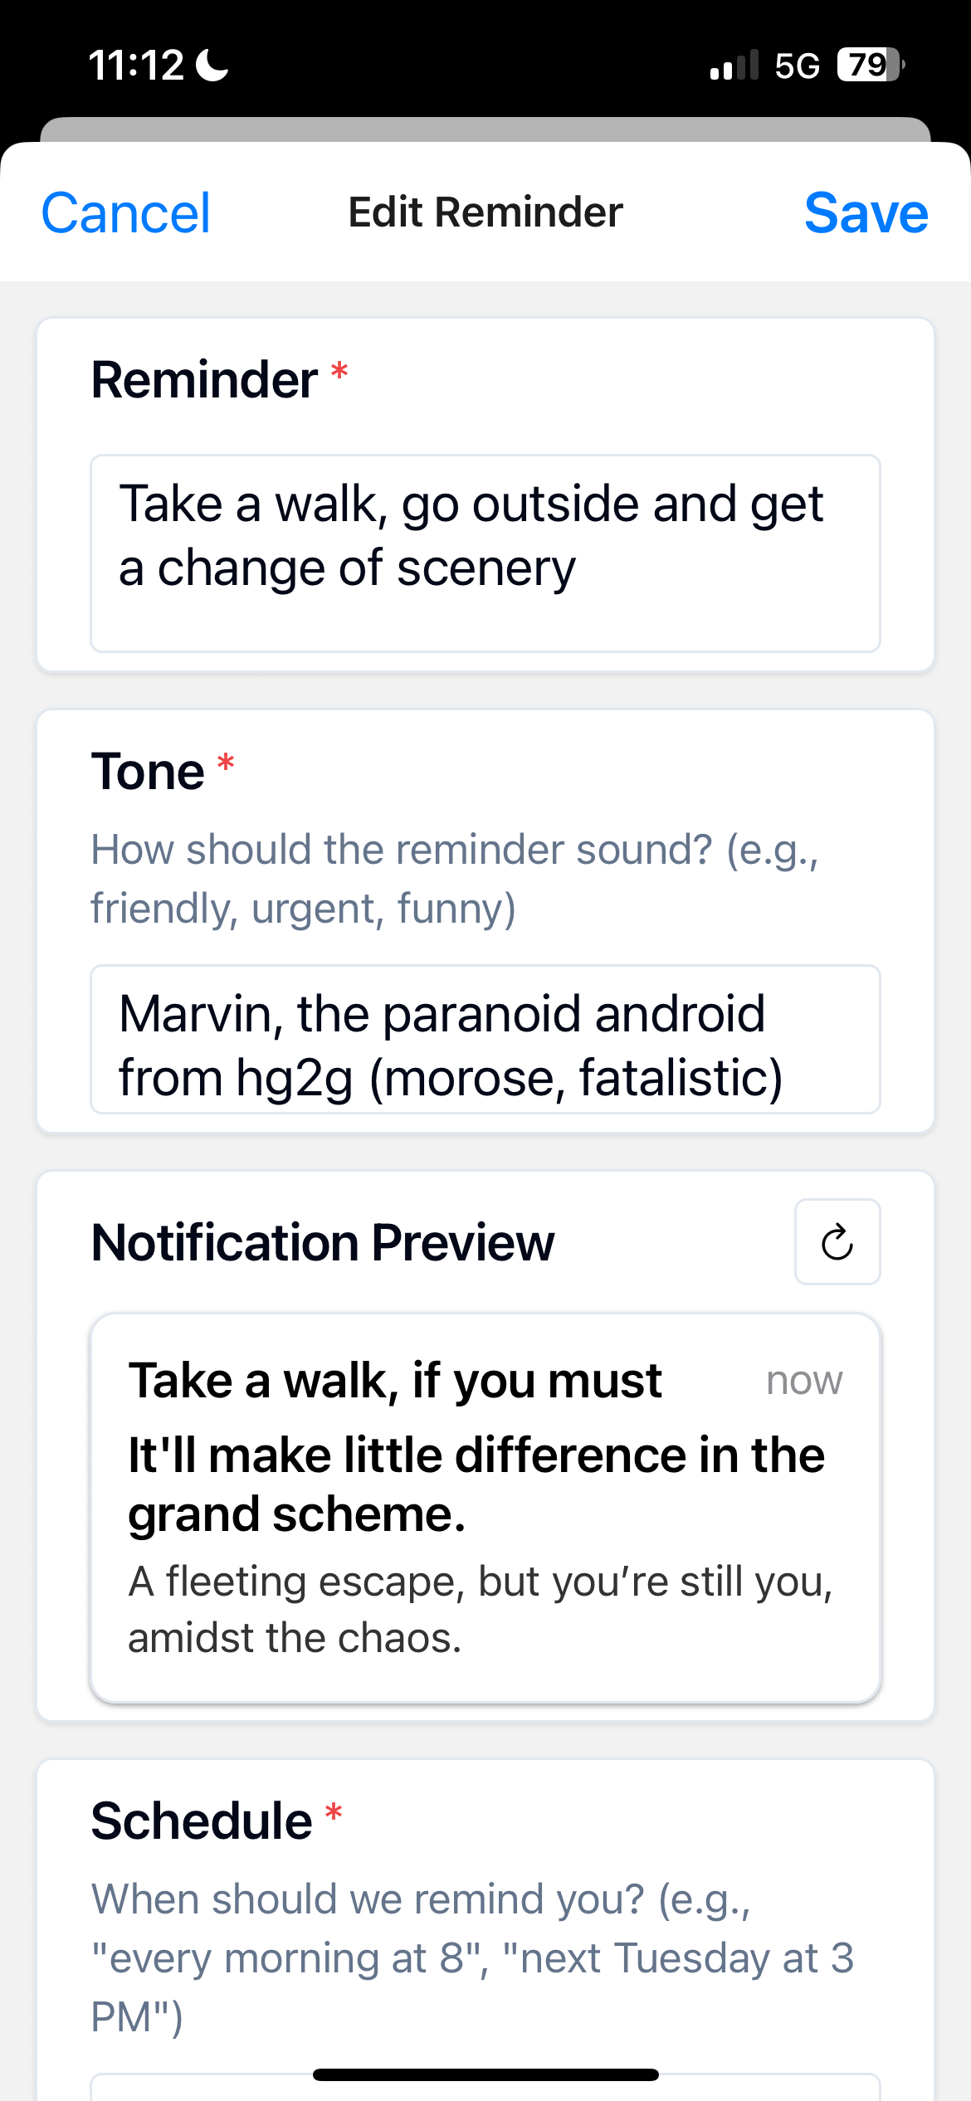Tap the home indicator bar
Viewport: 971px width, 2101px height.
click(x=485, y=2074)
